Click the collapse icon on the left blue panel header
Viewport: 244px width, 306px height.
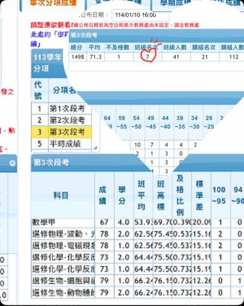click(x=12, y=163)
